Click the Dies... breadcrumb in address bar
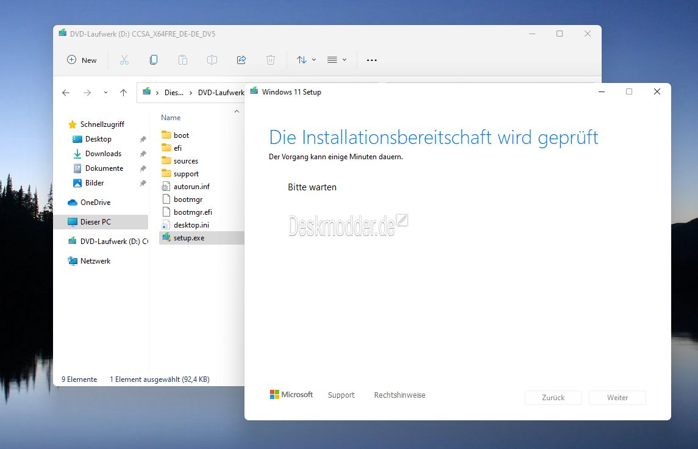Viewport: 698px width, 449px height. (x=174, y=93)
